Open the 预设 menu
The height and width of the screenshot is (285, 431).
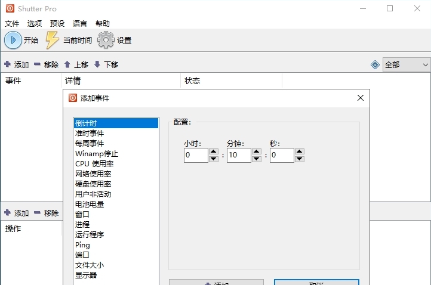57,24
